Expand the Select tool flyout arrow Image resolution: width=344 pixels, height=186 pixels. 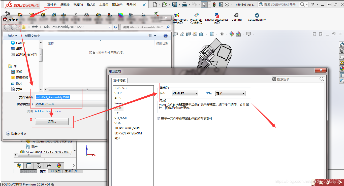coord(209,5)
